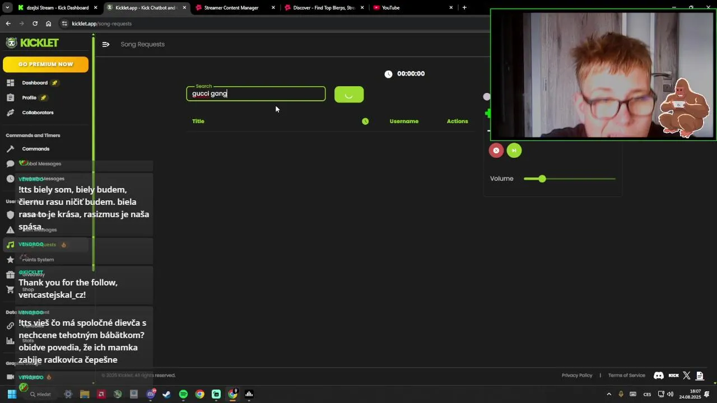Viewport: 717px width, 403px height.
Task: Open the X (Twitter) footer icon
Action: point(687,376)
